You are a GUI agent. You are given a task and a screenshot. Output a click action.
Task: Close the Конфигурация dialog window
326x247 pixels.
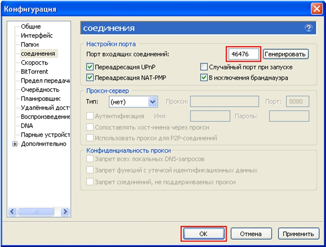pyautogui.click(x=316, y=9)
